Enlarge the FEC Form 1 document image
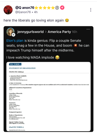This screenshot has width=97, height=135. 48,96
